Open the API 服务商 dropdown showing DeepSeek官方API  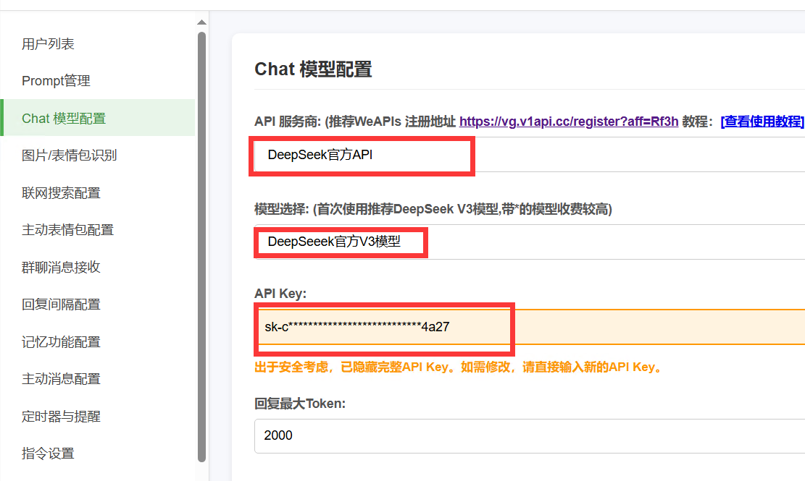point(530,155)
